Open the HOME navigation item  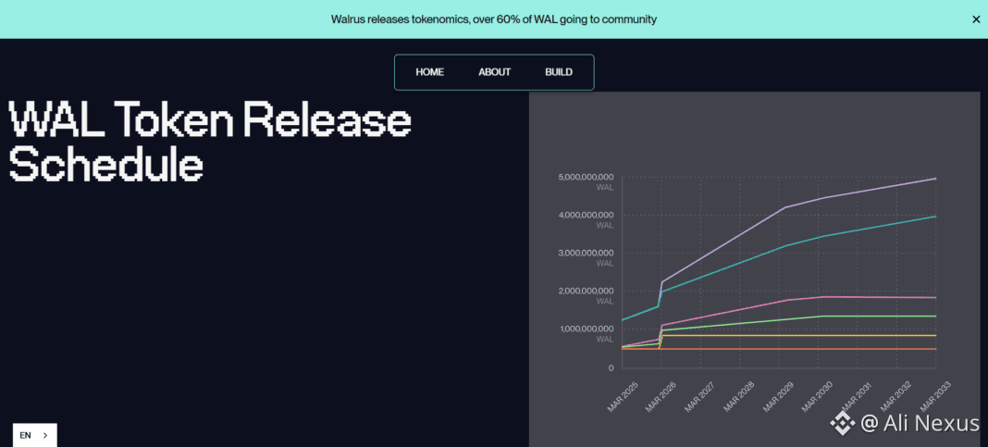point(430,72)
